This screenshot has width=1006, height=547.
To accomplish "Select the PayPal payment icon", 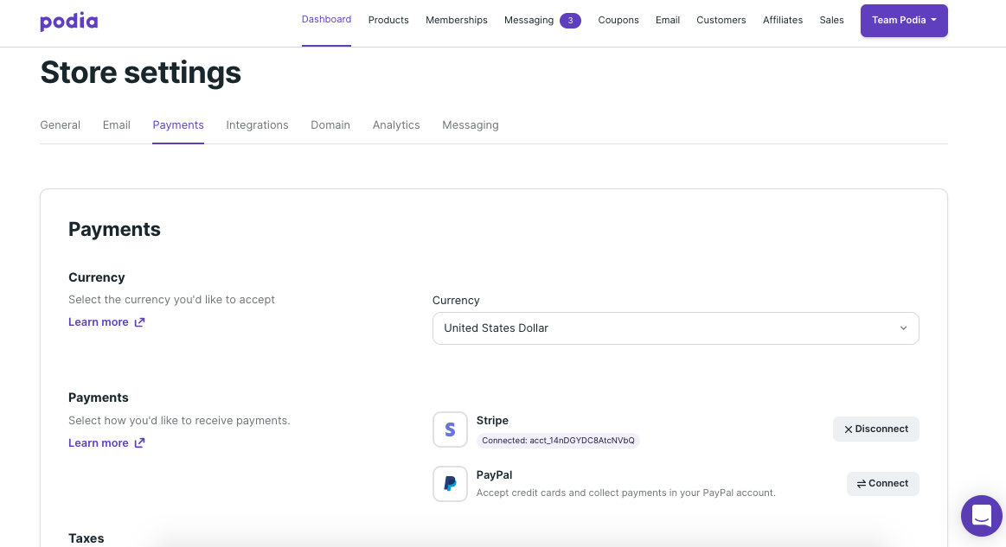I will 450,483.
